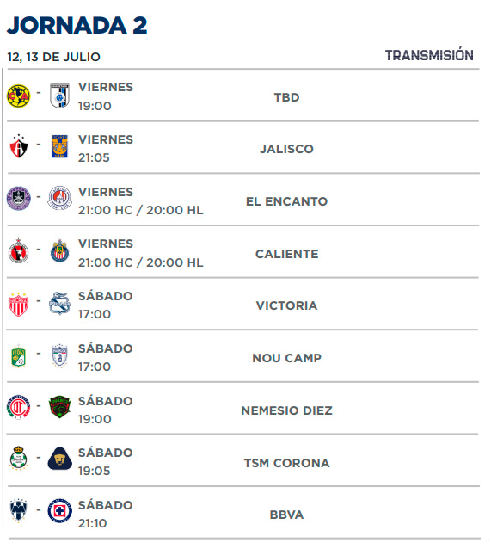Click the Pachuca team crest
The height and width of the screenshot is (555, 491).
point(59,356)
